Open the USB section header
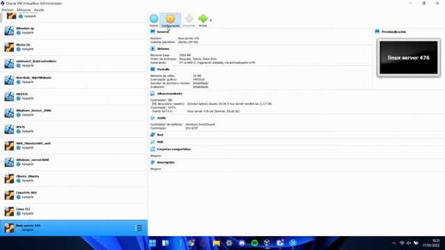This screenshot has height=250, width=445. (160, 142)
